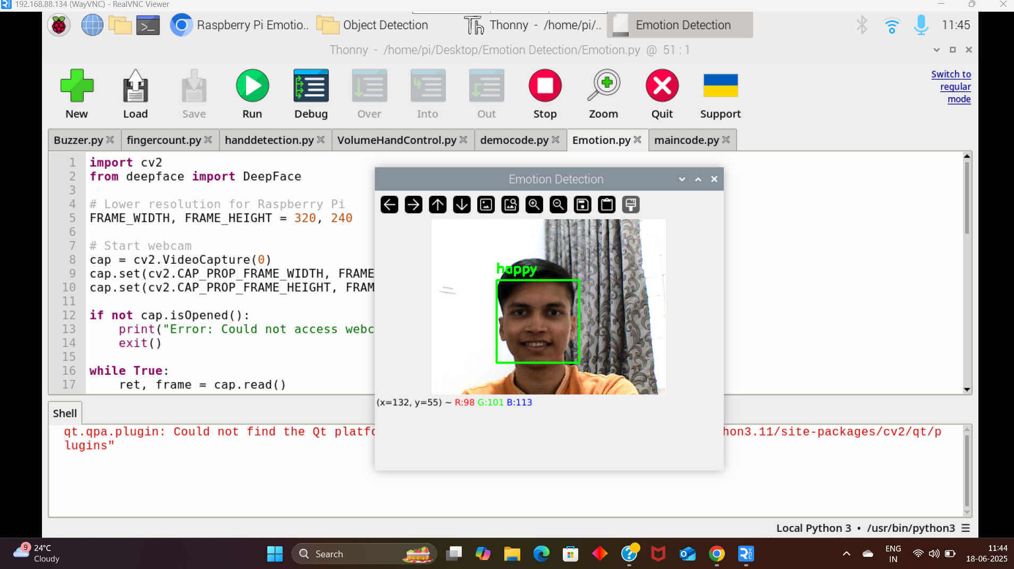This screenshot has height=569, width=1014.
Task: Create a new file in Thonny
Action: pos(77,85)
